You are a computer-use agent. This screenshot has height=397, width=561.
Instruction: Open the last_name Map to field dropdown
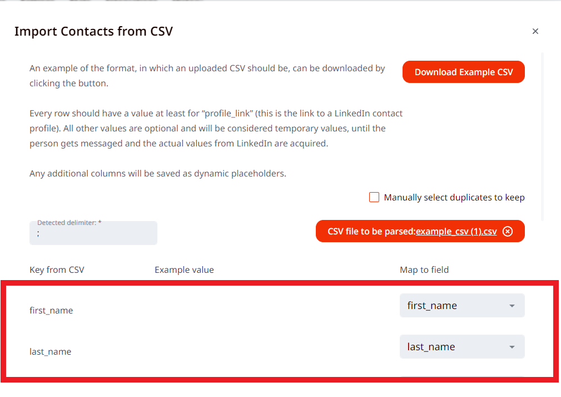point(461,347)
